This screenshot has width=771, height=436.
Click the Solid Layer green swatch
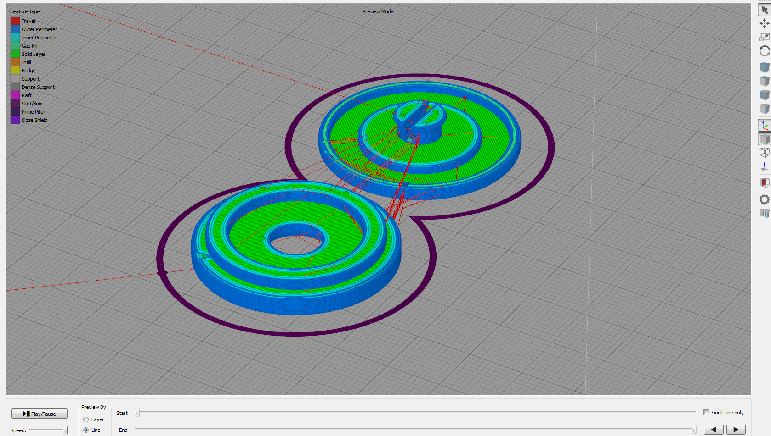point(15,54)
